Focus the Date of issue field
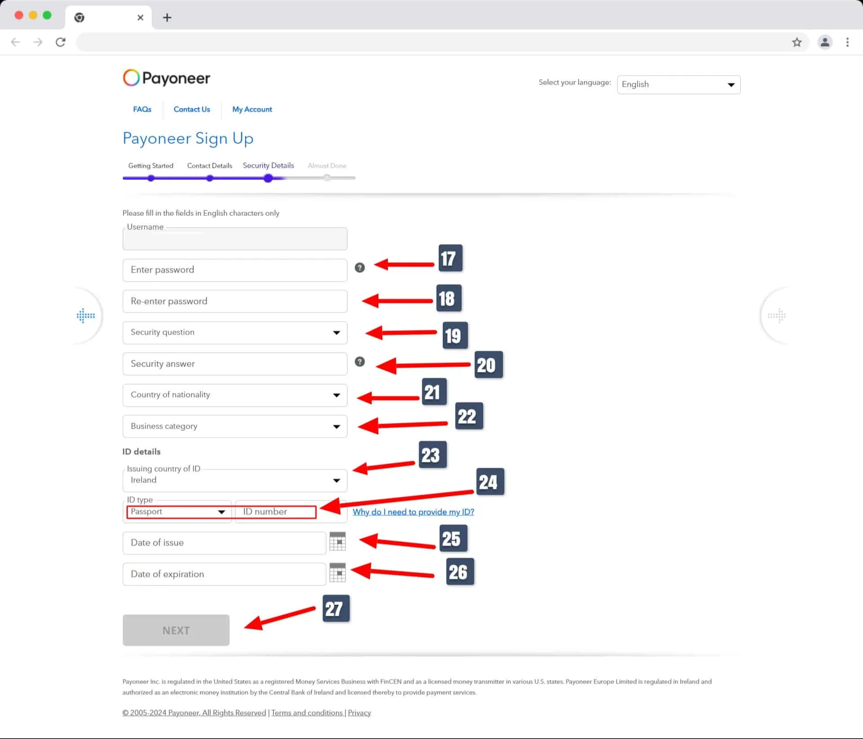863x739 pixels. pos(224,543)
